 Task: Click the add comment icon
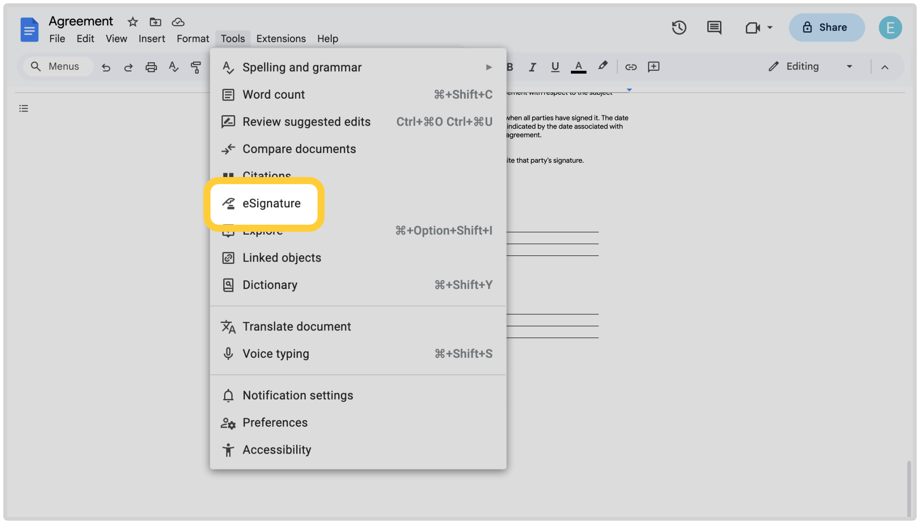click(653, 67)
